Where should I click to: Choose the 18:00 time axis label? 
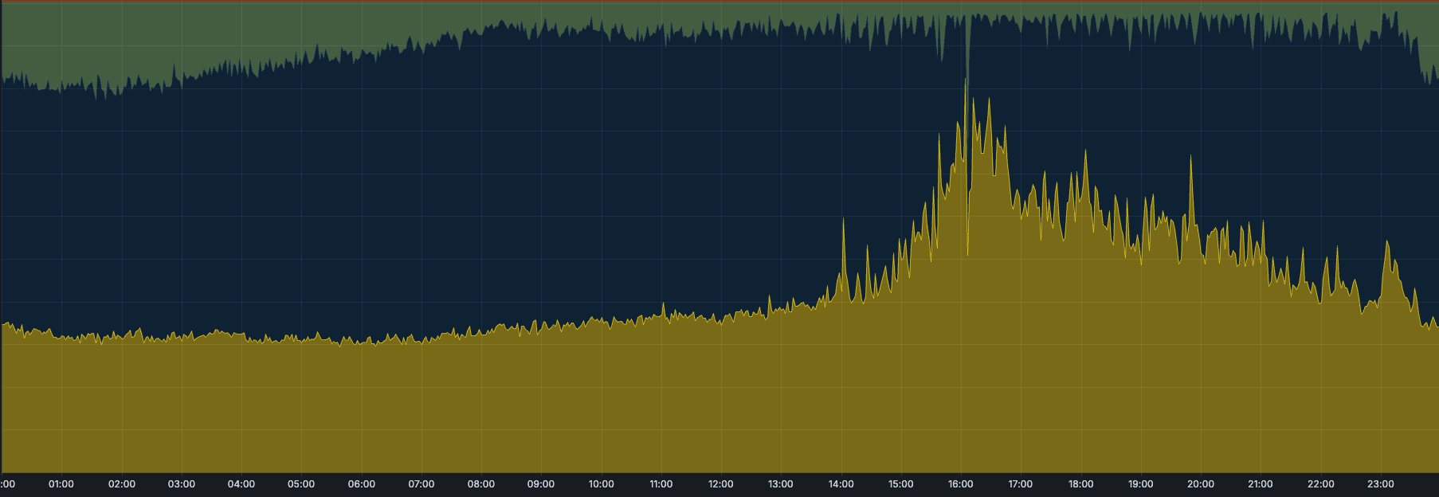pos(1080,484)
